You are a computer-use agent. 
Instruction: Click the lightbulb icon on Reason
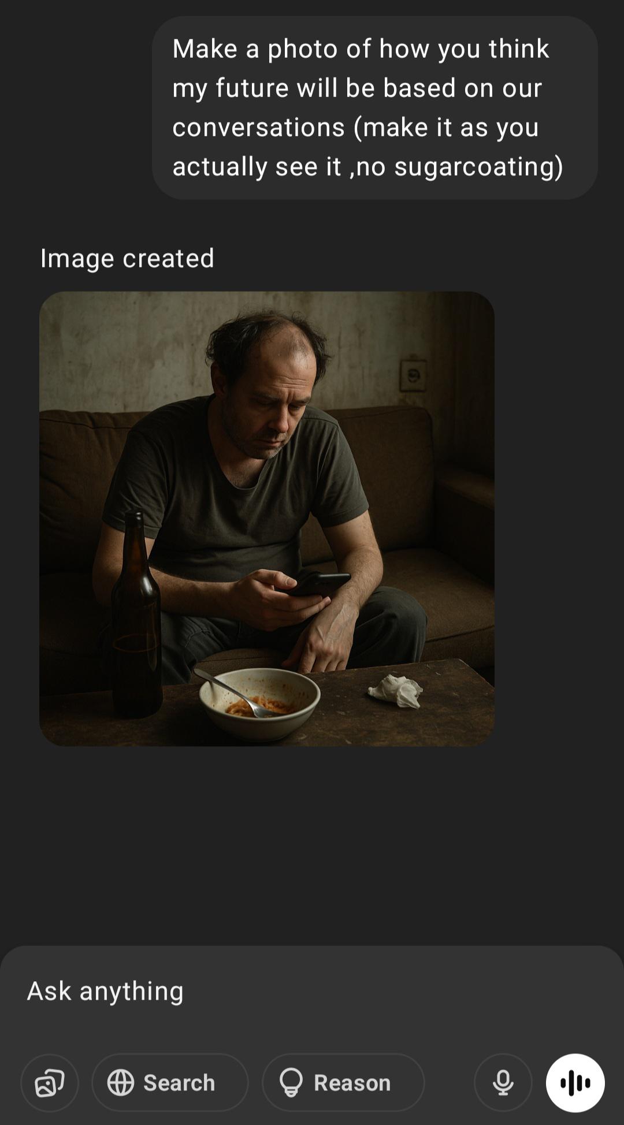[291, 1083]
